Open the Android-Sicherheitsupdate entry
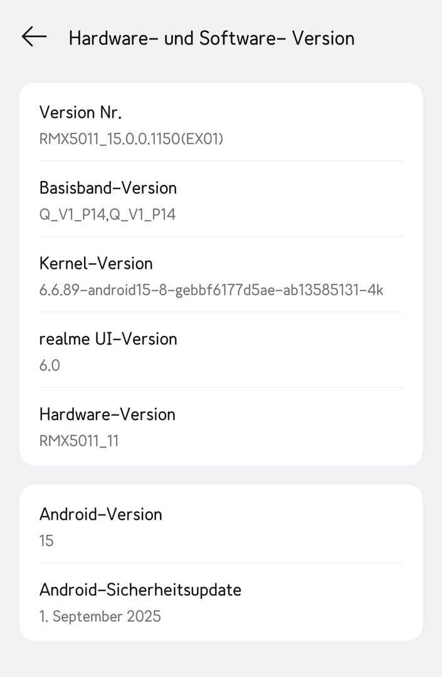The width and height of the screenshot is (442, 677). coord(140,589)
